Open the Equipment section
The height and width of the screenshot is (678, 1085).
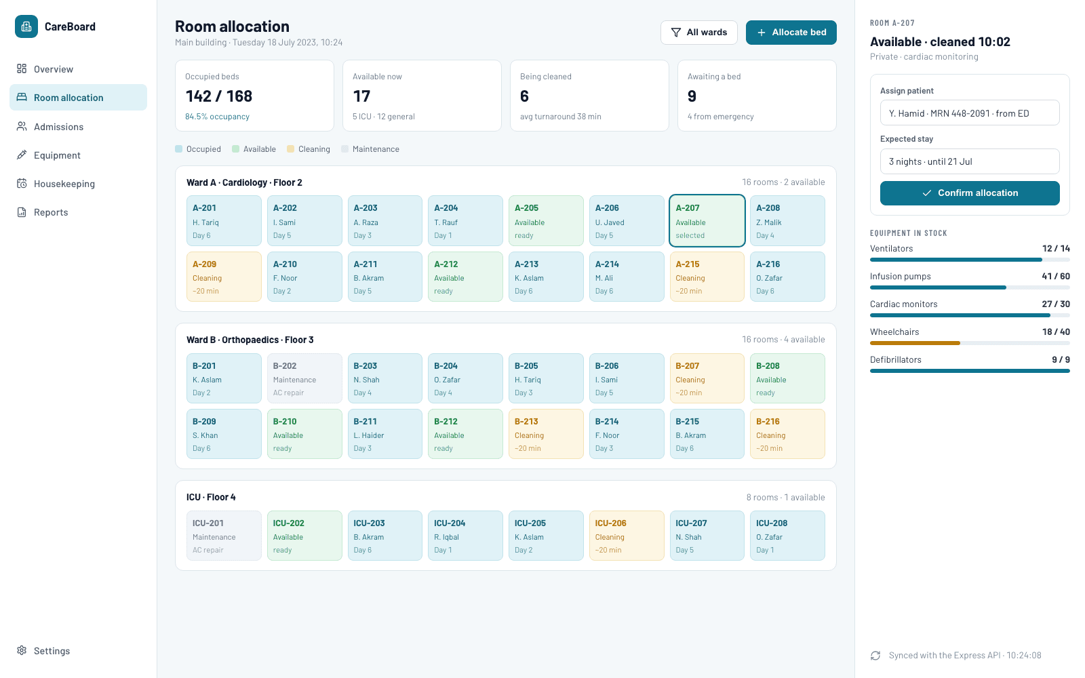[x=78, y=155]
